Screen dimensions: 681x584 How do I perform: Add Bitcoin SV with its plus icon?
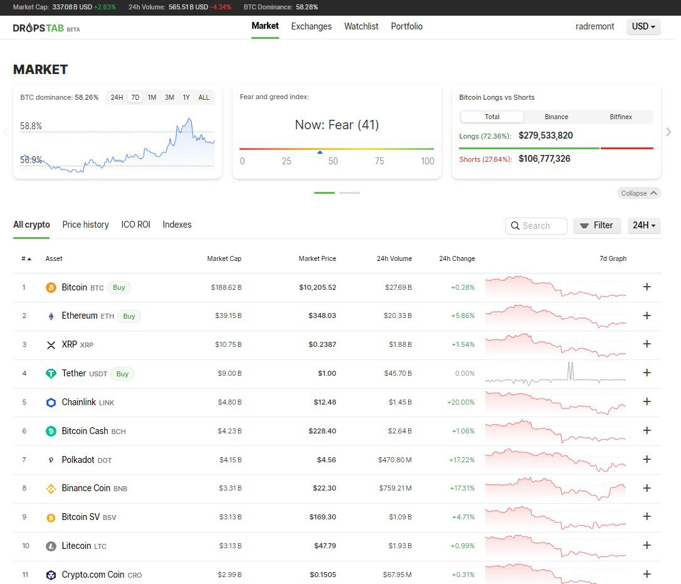tap(647, 516)
